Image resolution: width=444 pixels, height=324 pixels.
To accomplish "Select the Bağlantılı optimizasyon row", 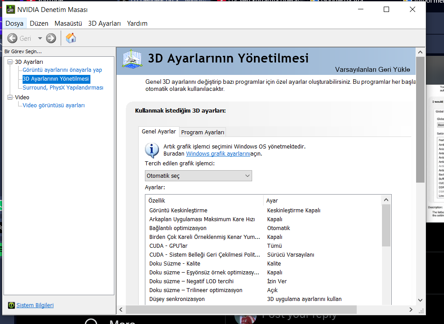I will coord(263,228).
